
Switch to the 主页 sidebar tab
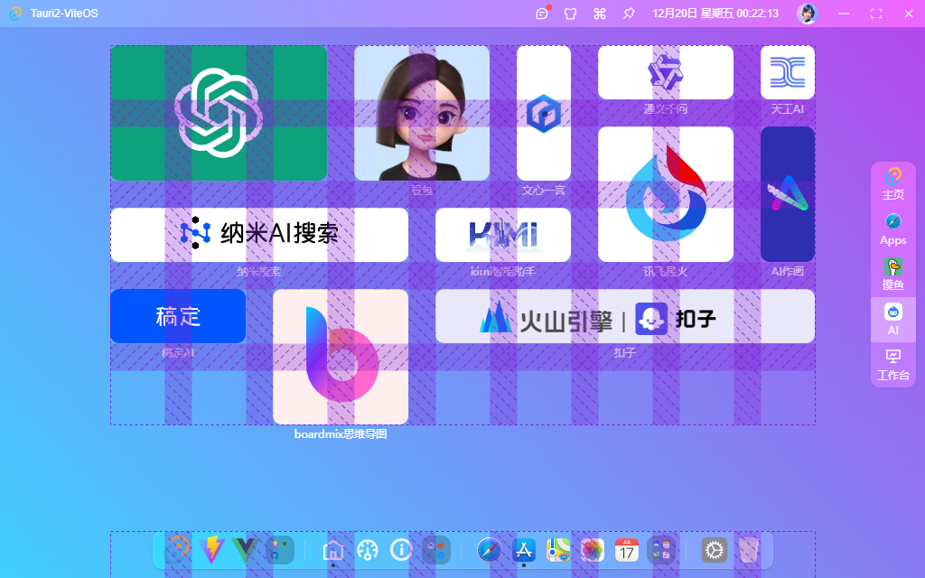893,184
